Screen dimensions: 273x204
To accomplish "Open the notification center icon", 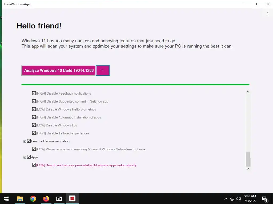I will tap(265, 199).
